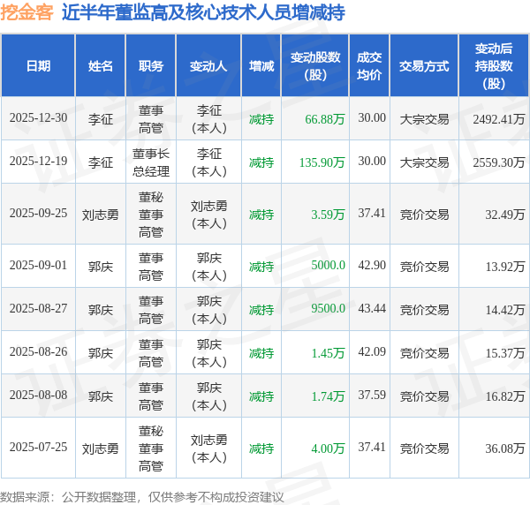Click the 交易方式 column header
The width and height of the screenshot is (530, 505).
424,66
